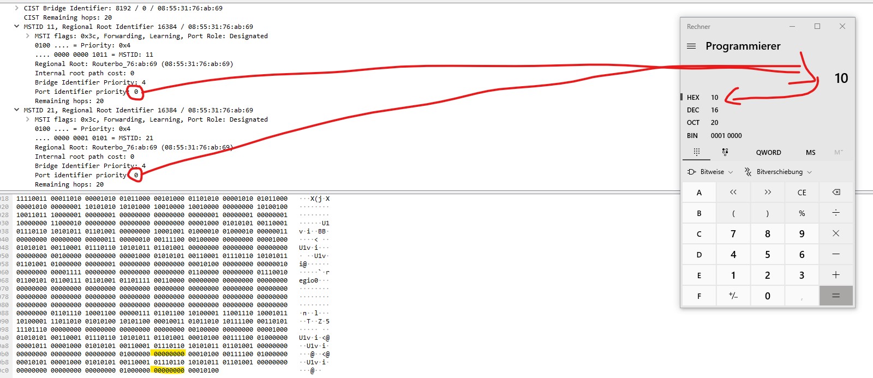Click the CE clear entry button
Screen dimensions: 873x378
tap(802, 192)
